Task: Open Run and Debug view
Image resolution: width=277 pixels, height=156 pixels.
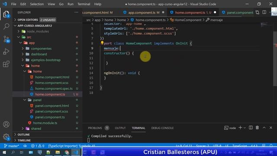Action: coord(6,52)
